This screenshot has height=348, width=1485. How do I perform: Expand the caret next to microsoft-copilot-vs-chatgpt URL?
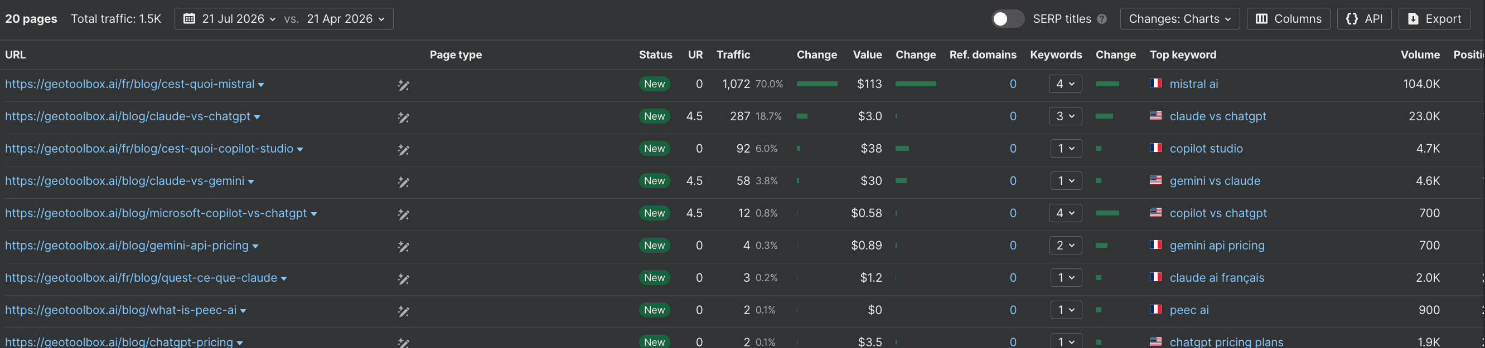coord(314,214)
